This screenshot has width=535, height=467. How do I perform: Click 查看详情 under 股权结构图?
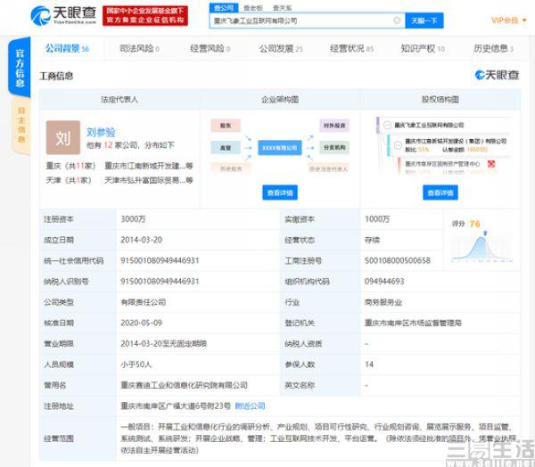coord(440,193)
